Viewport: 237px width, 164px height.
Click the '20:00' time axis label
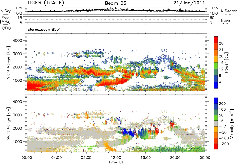click(x=175, y=158)
